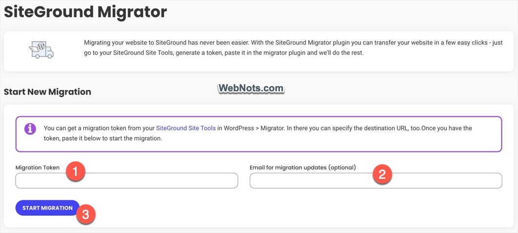Focus the Migration Token input field

coord(126,181)
